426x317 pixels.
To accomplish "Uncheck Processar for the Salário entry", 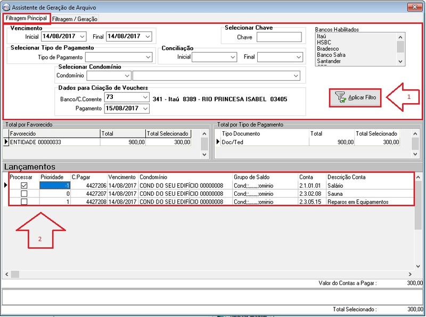I will tap(24, 186).
